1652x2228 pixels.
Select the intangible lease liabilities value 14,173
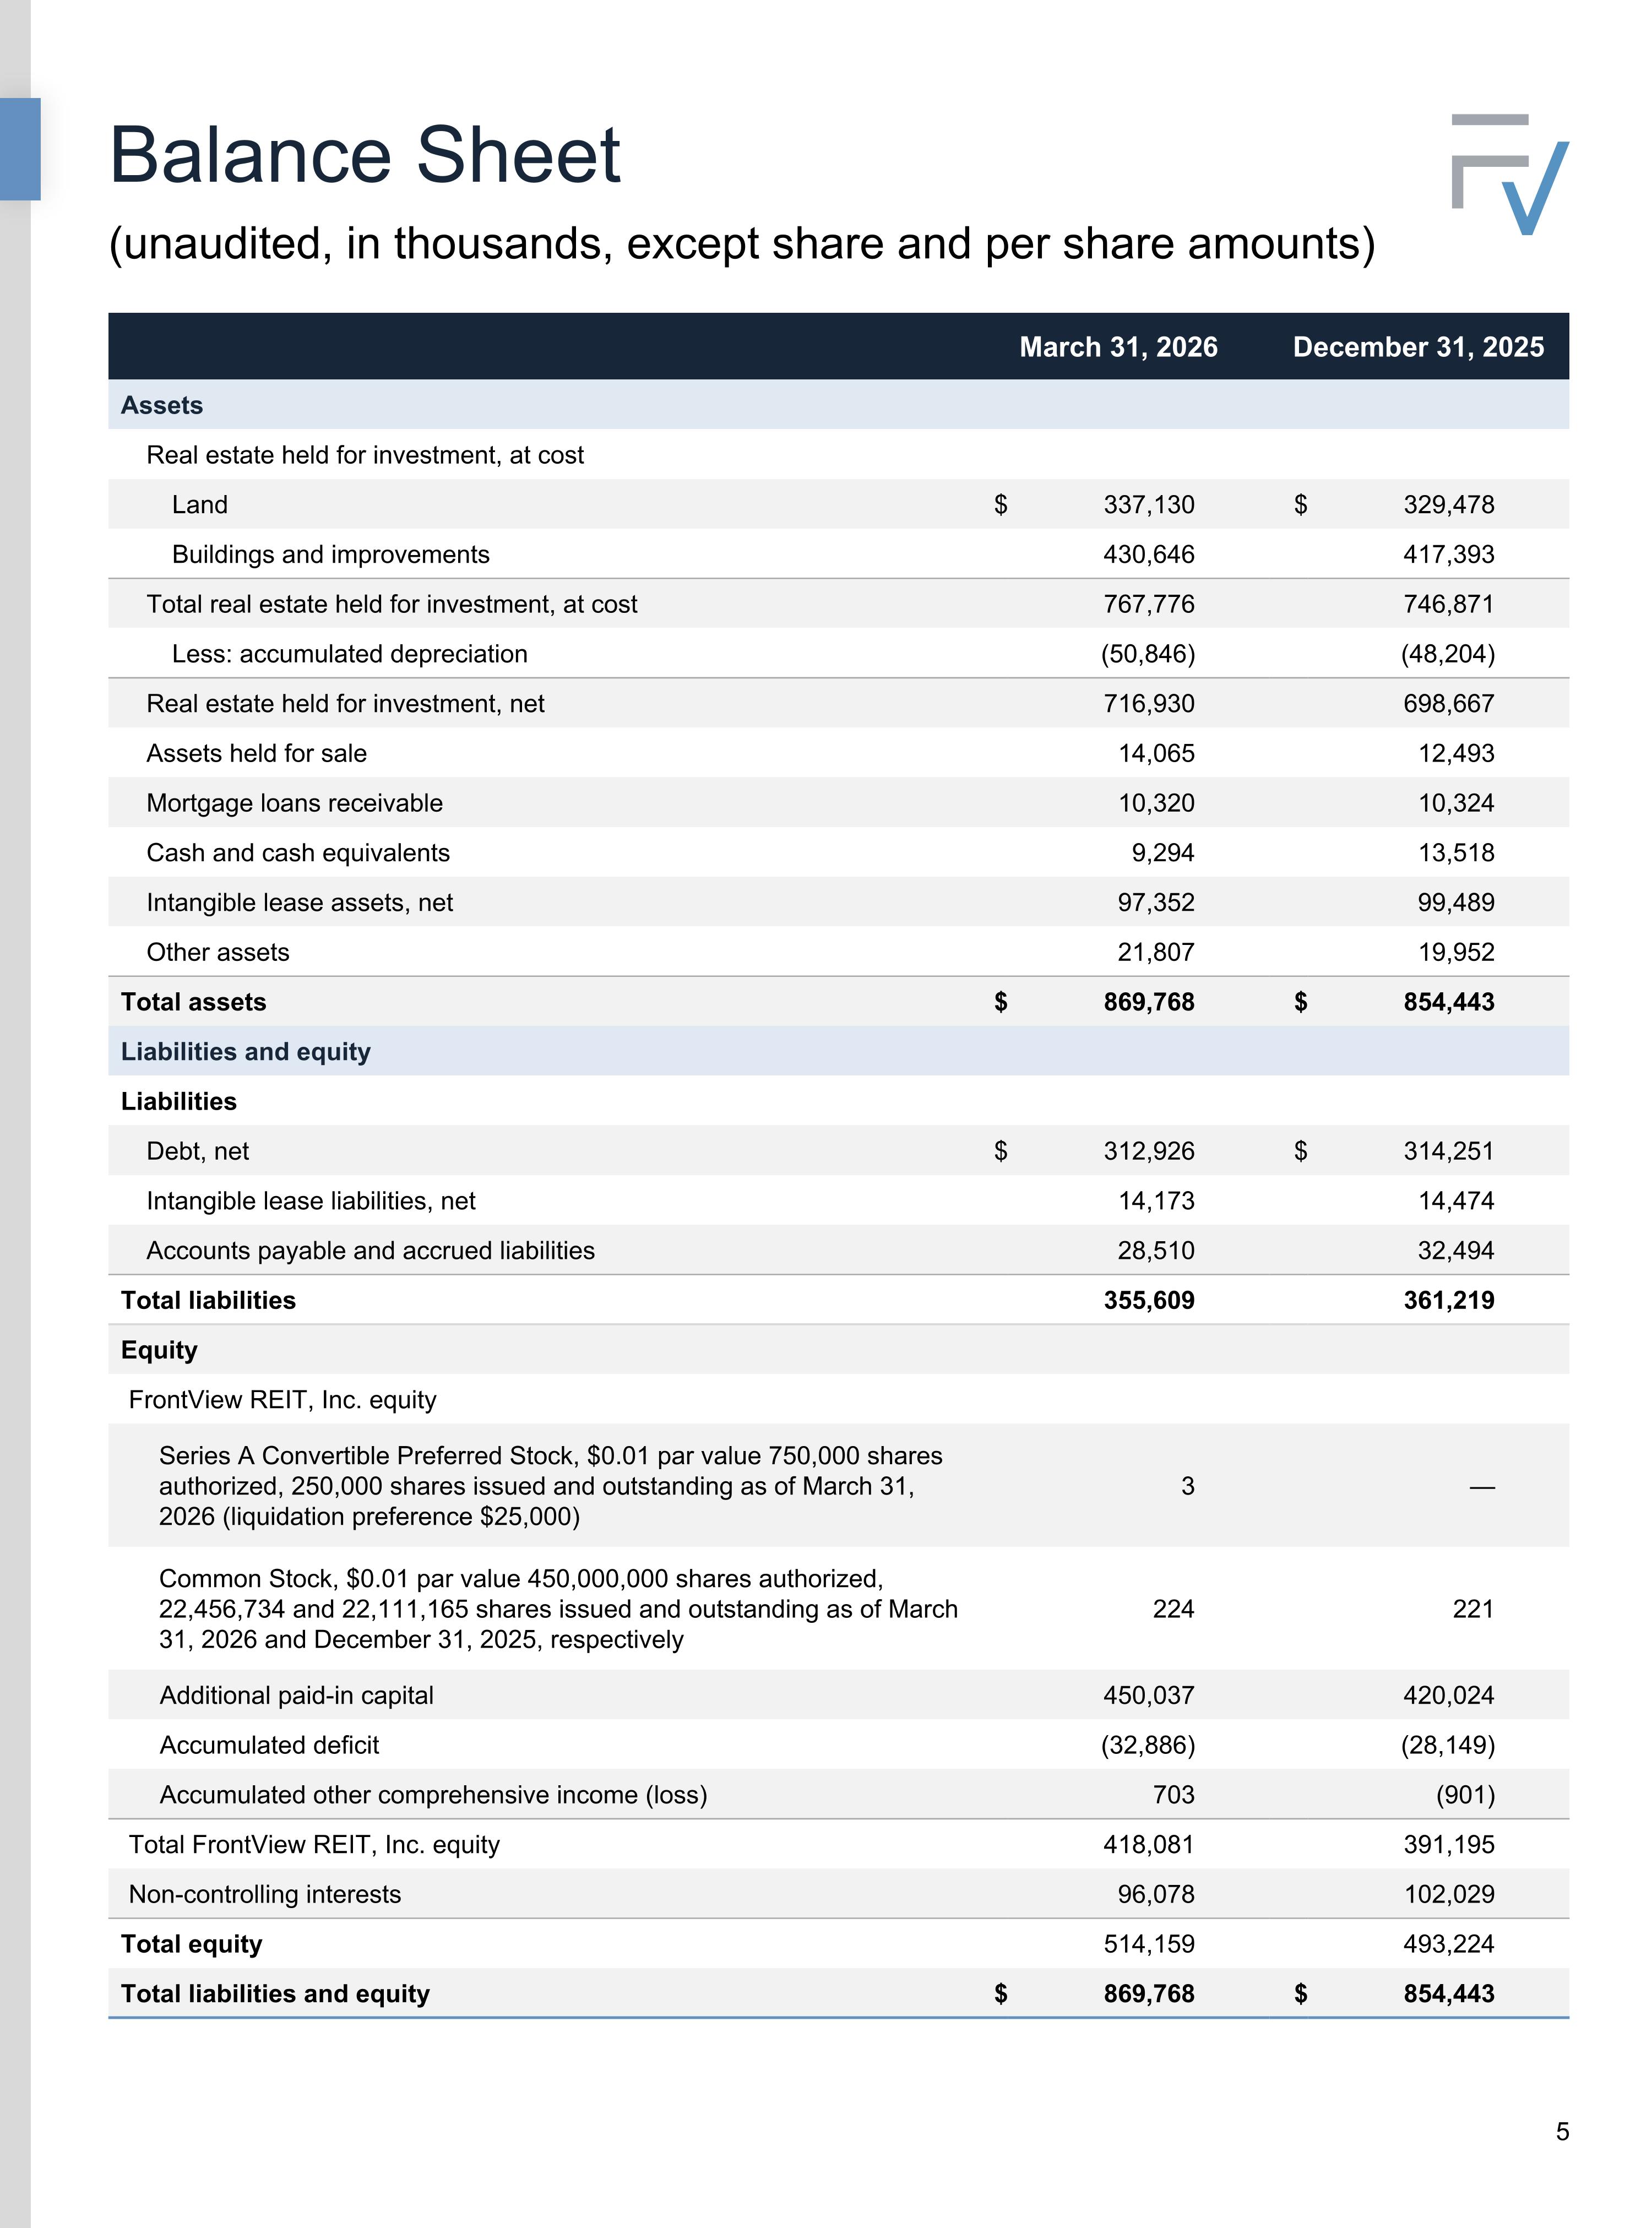[x=1156, y=1201]
